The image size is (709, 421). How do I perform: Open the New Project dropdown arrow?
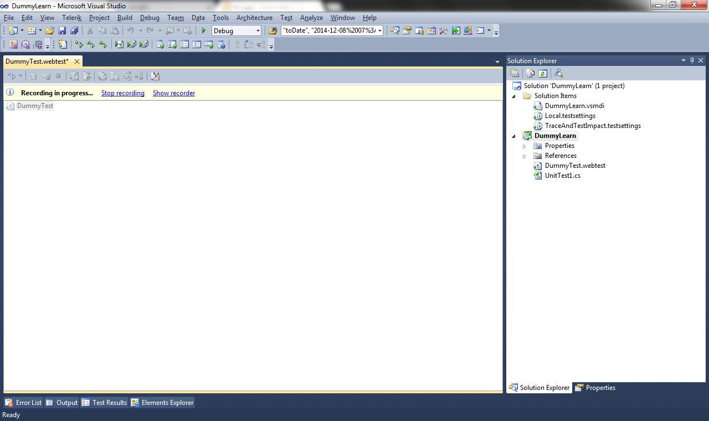pyautogui.click(x=22, y=31)
